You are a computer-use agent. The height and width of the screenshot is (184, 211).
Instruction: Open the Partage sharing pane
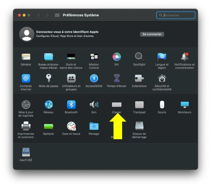[x=94, y=126]
